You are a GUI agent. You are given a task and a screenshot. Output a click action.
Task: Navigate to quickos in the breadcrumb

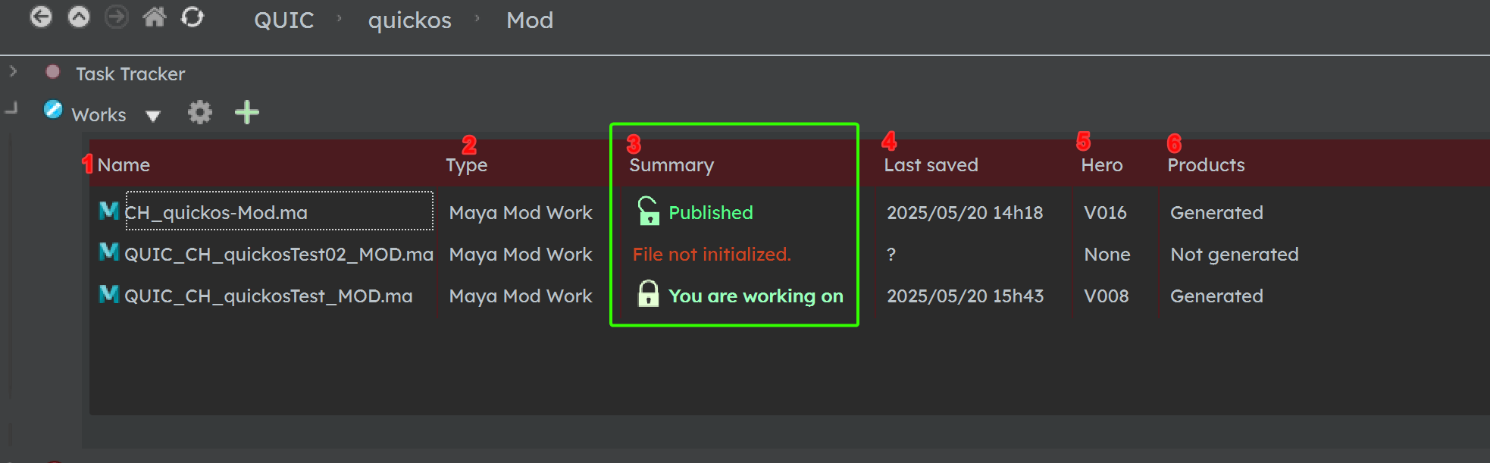click(x=410, y=20)
